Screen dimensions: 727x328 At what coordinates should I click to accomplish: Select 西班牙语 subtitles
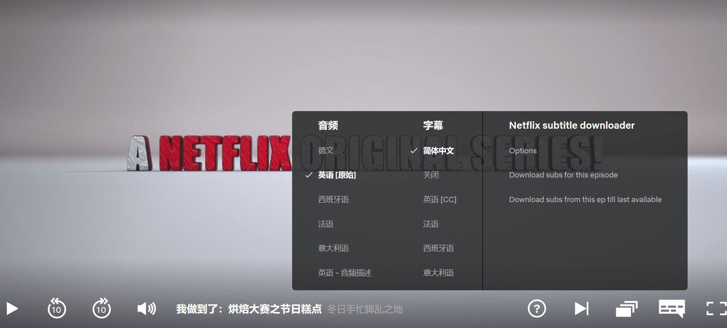[x=438, y=248]
